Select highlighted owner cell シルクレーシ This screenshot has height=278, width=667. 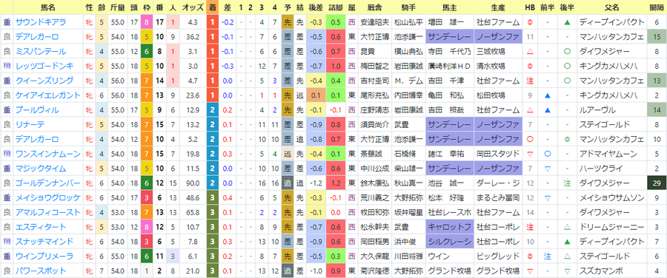coord(450,242)
